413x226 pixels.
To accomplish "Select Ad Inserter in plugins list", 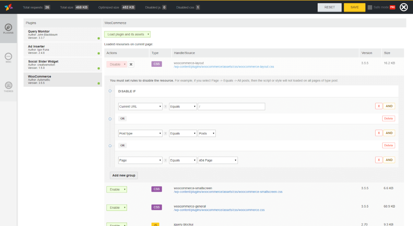I will [x=63, y=50].
